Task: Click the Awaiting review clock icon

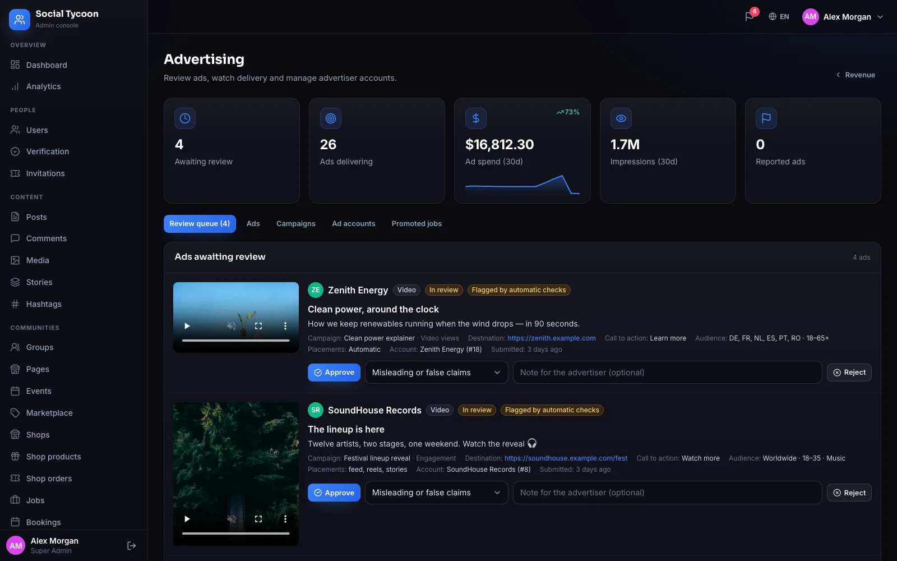Action: pos(185,118)
